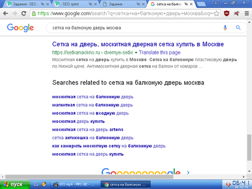252x189 pixels.
Task: Open the Windows пуск Start button
Action: point(15,184)
